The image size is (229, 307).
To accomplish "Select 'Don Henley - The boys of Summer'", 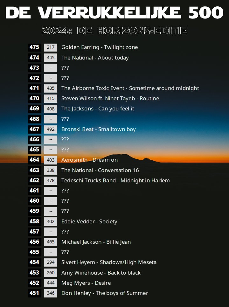I will (x=105, y=293).
